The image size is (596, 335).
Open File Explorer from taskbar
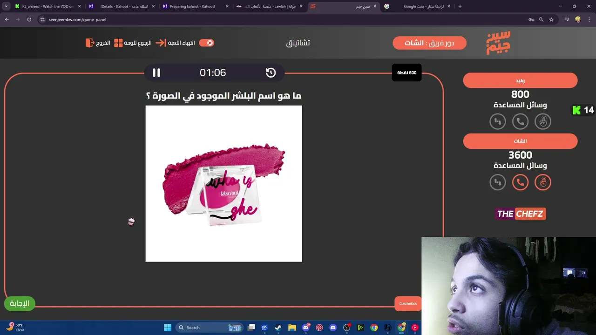[x=292, y=328]
